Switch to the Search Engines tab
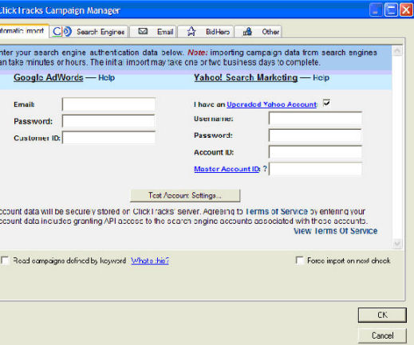The width and height of the screenshot is (414, 345). [x=89, y=32]
